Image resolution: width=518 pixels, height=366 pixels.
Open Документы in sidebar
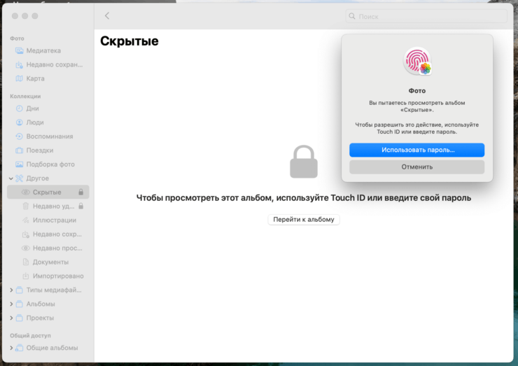pyautogui.click(x=48, y=262)
